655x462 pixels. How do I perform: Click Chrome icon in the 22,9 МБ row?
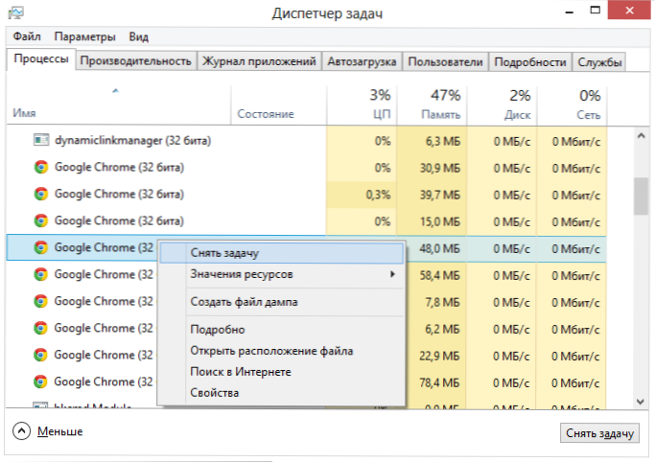click(x=41, y=355)
